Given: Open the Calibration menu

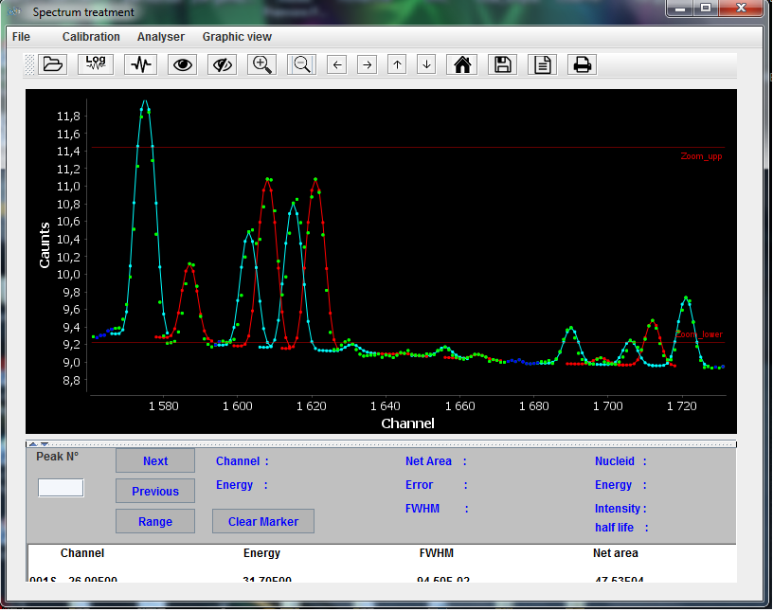Looking at the screenshot, I should pyautogui.click(x=90, y=36).
